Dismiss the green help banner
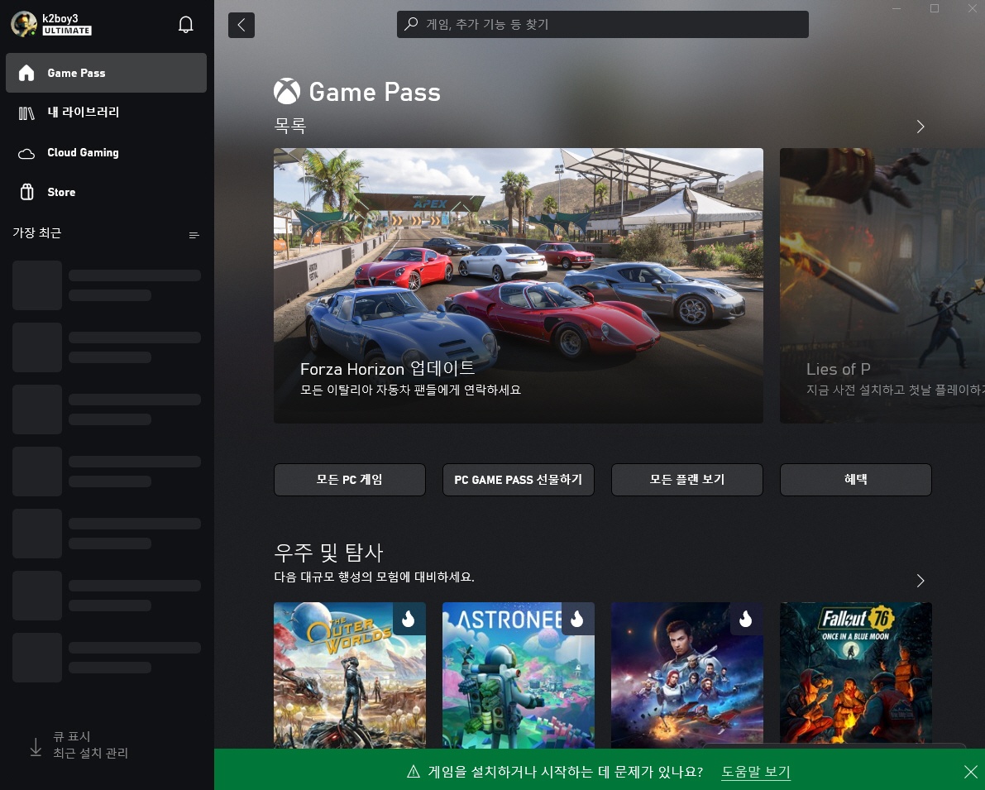Image resolution: width=985 pixels, height=790 pixels. pyautogui.click(x=971, y=772)
